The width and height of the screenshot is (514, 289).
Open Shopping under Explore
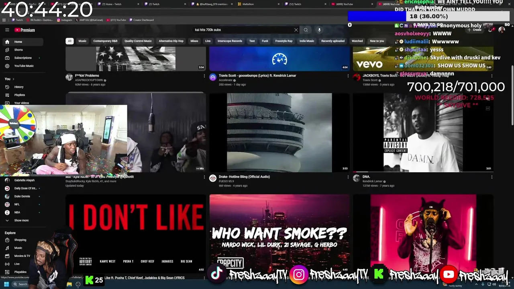(x=20, y=240)
